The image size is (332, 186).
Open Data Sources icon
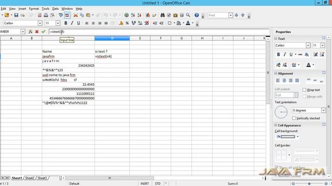coord(182,15)
